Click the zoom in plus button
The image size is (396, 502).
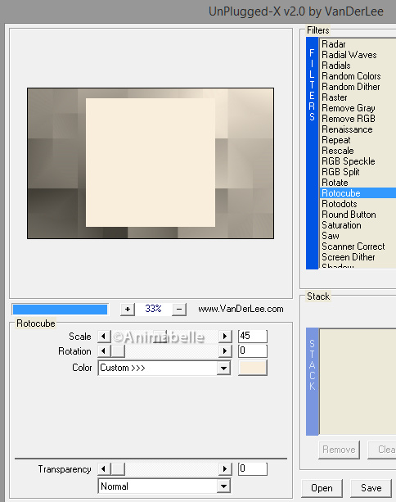click(x=128, y=310)
